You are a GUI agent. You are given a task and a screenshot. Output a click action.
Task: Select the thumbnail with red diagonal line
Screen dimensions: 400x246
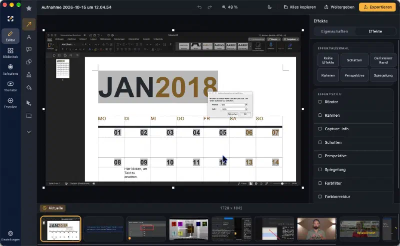274,229
